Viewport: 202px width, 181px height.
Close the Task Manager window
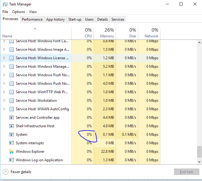click(x=195, y=4)
